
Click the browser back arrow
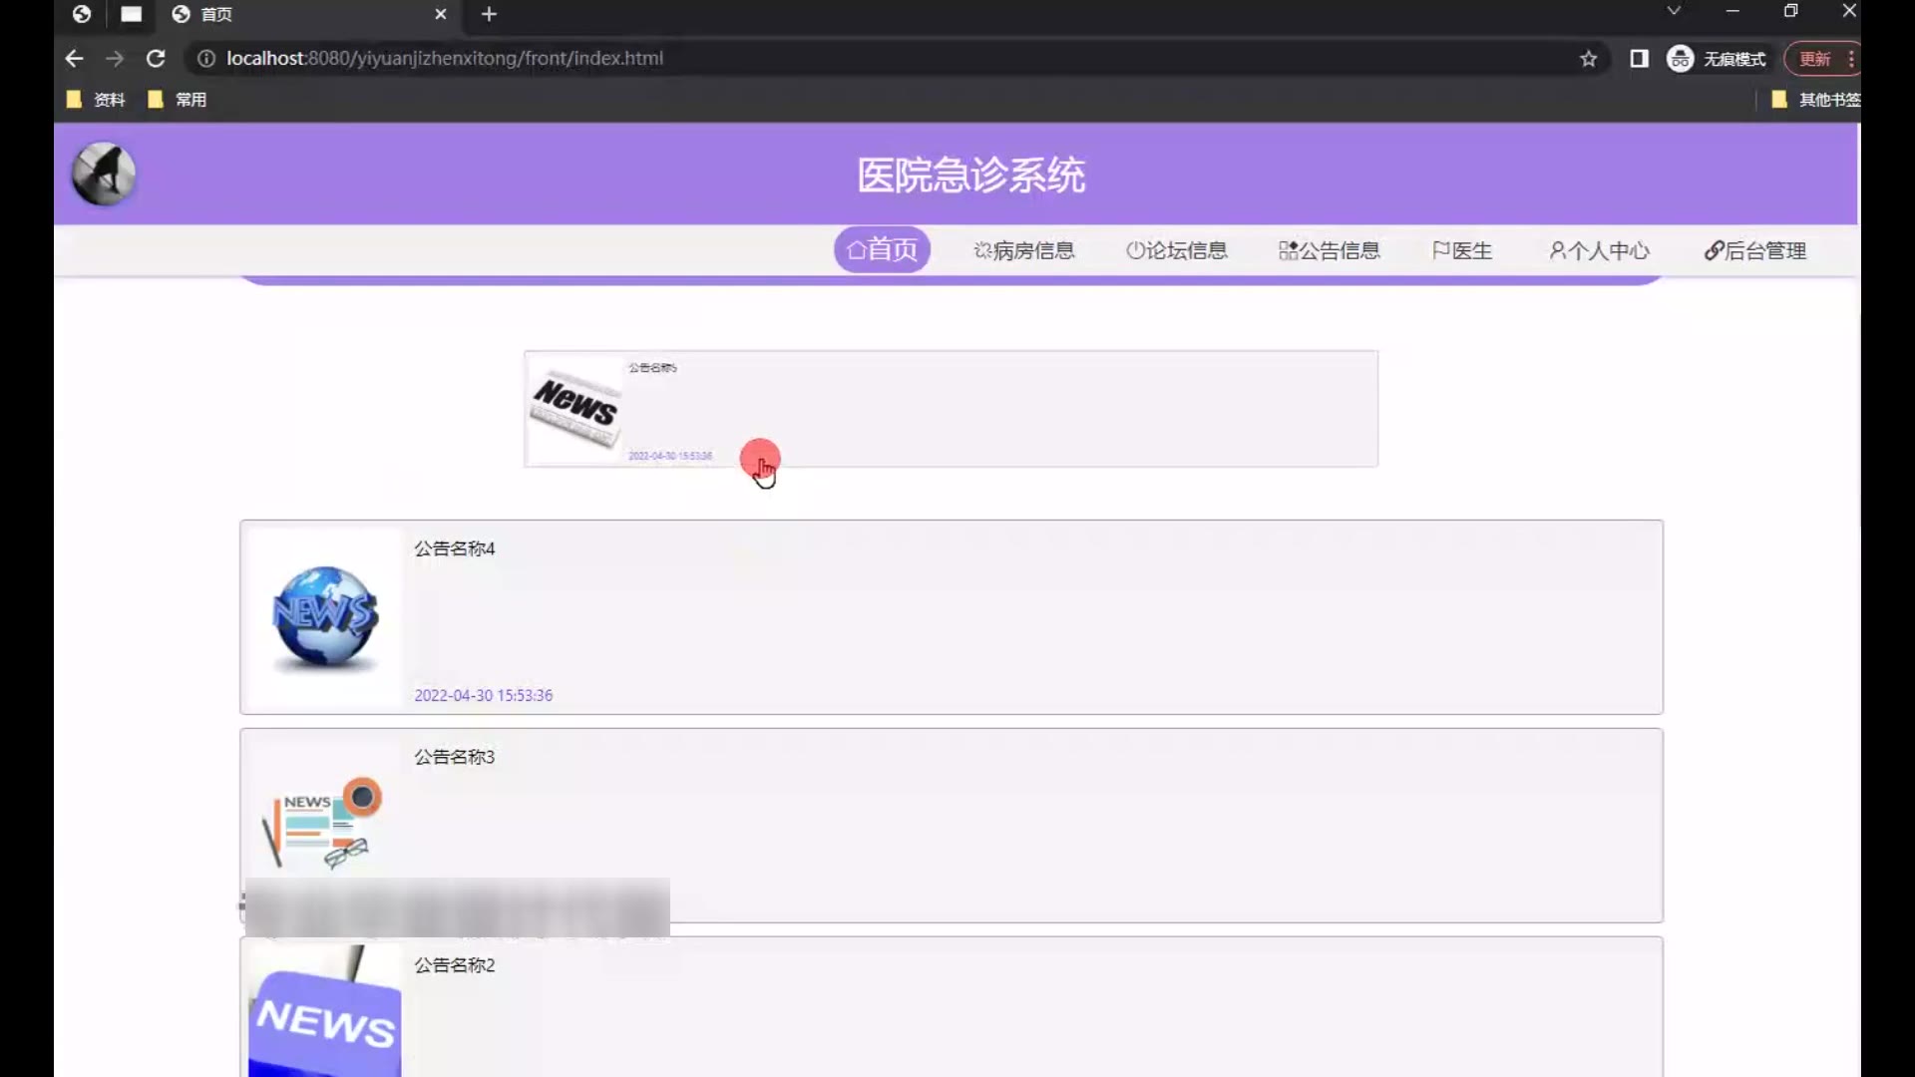tap(74, 59)
